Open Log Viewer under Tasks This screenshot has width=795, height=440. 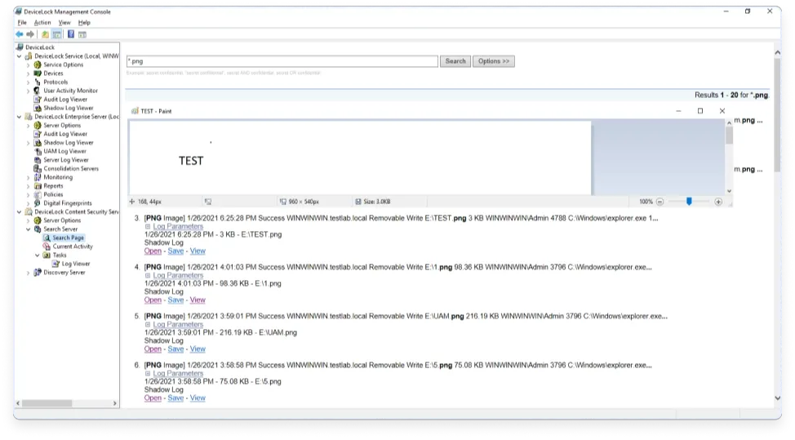[x=76, y=264]
